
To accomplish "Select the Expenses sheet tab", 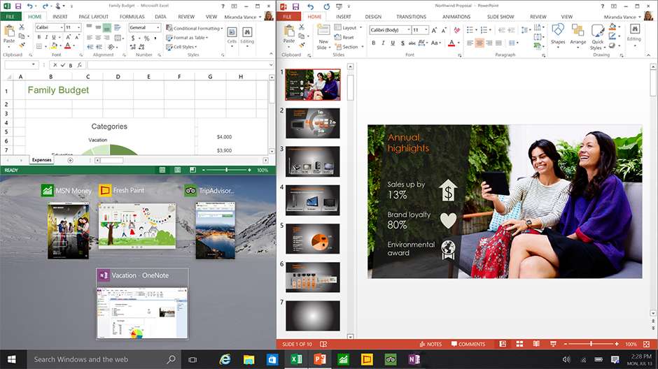I will 41,160.
